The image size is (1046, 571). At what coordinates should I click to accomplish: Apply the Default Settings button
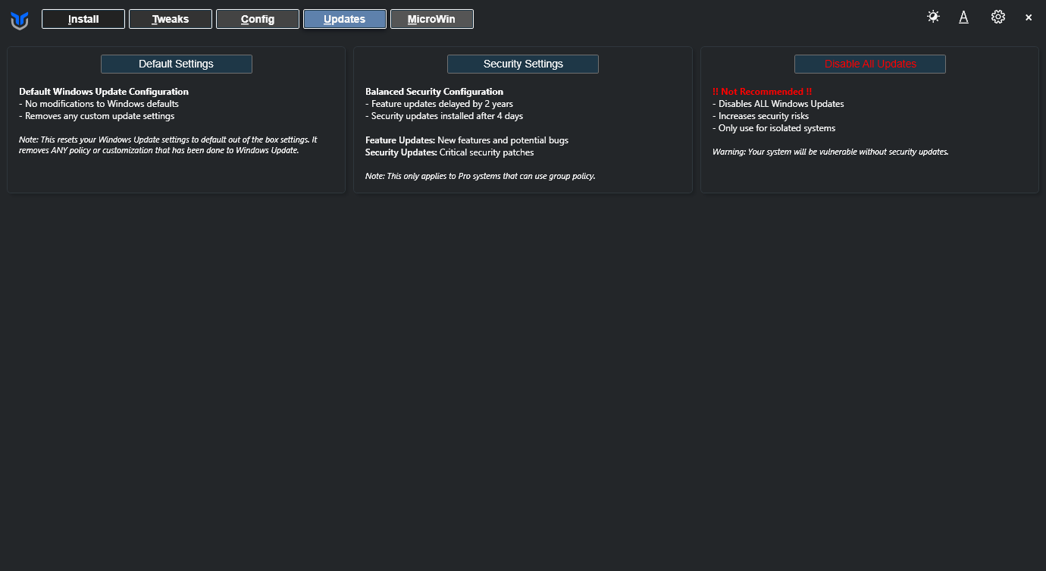177,64
